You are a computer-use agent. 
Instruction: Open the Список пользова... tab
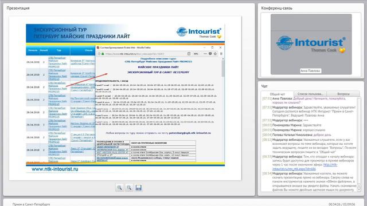310,94
